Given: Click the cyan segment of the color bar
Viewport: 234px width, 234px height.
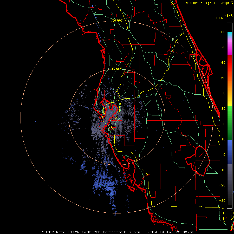Looking at the screenshot, I should tap(230, 34).
